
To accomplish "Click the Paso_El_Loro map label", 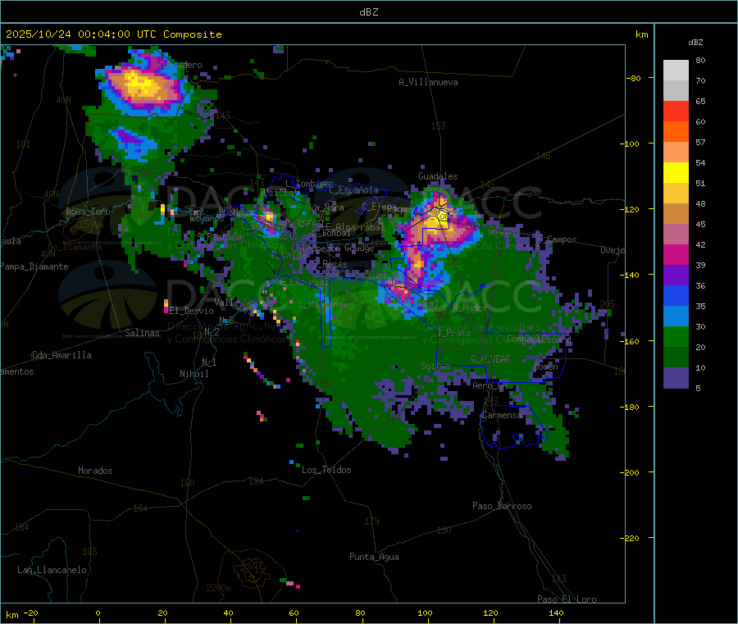I will [567, 599].
